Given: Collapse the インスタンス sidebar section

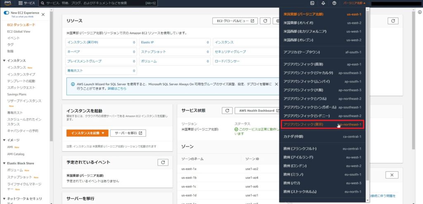Looking at the screenshot, I should [4, 61].
